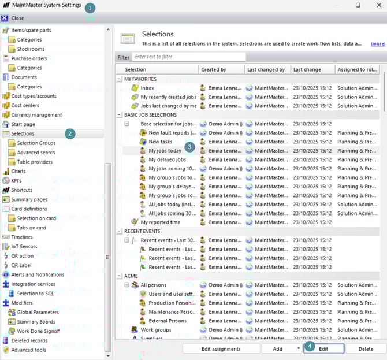387x360 pixels.
Task: Click the Alerts and Notifications icon
Action: coord(6,274)
